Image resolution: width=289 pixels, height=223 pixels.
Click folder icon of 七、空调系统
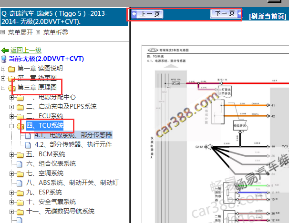coord(20,174)
